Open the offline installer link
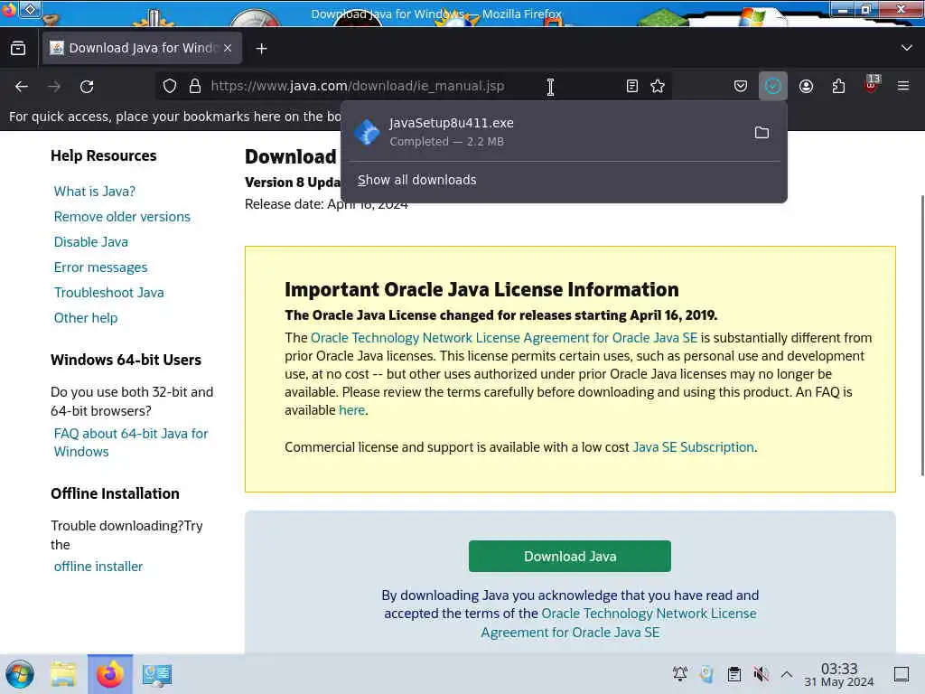This screenshot has height=694, width=925. pyautogui.click(x=98, y=567)
